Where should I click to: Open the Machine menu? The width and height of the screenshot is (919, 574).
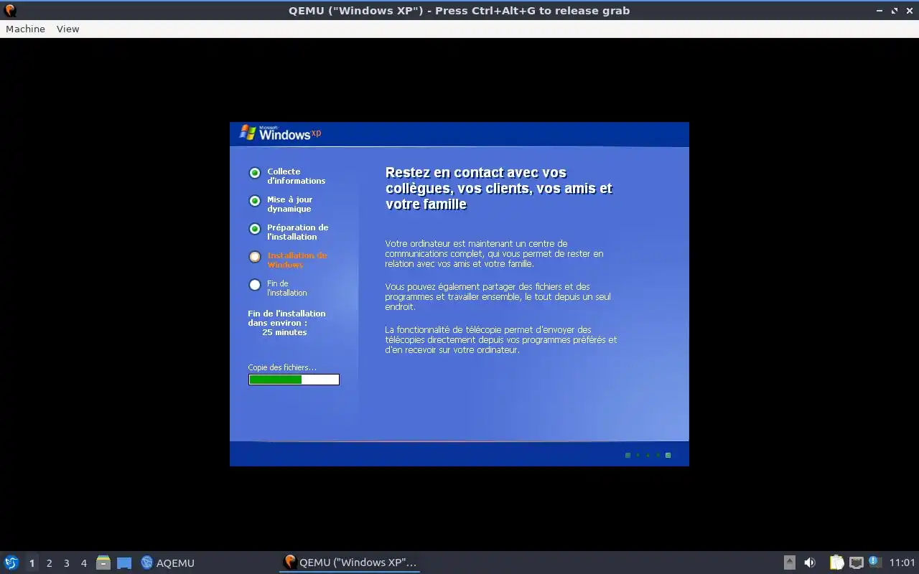pyautogui.click(x=25, y=29)
